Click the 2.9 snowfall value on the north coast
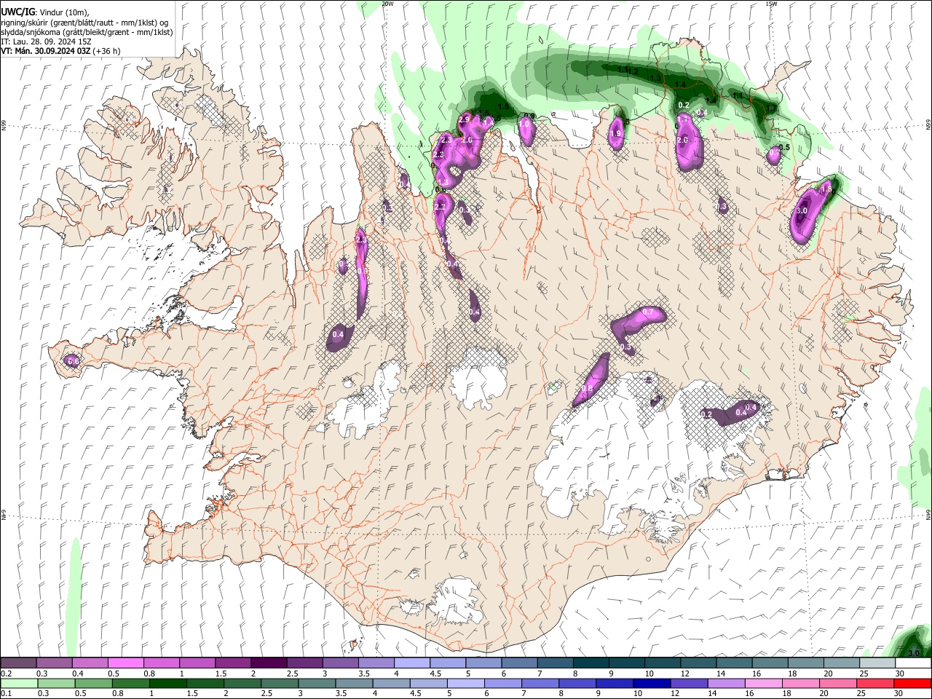The image size is (932, 699). tap(465, 119)
